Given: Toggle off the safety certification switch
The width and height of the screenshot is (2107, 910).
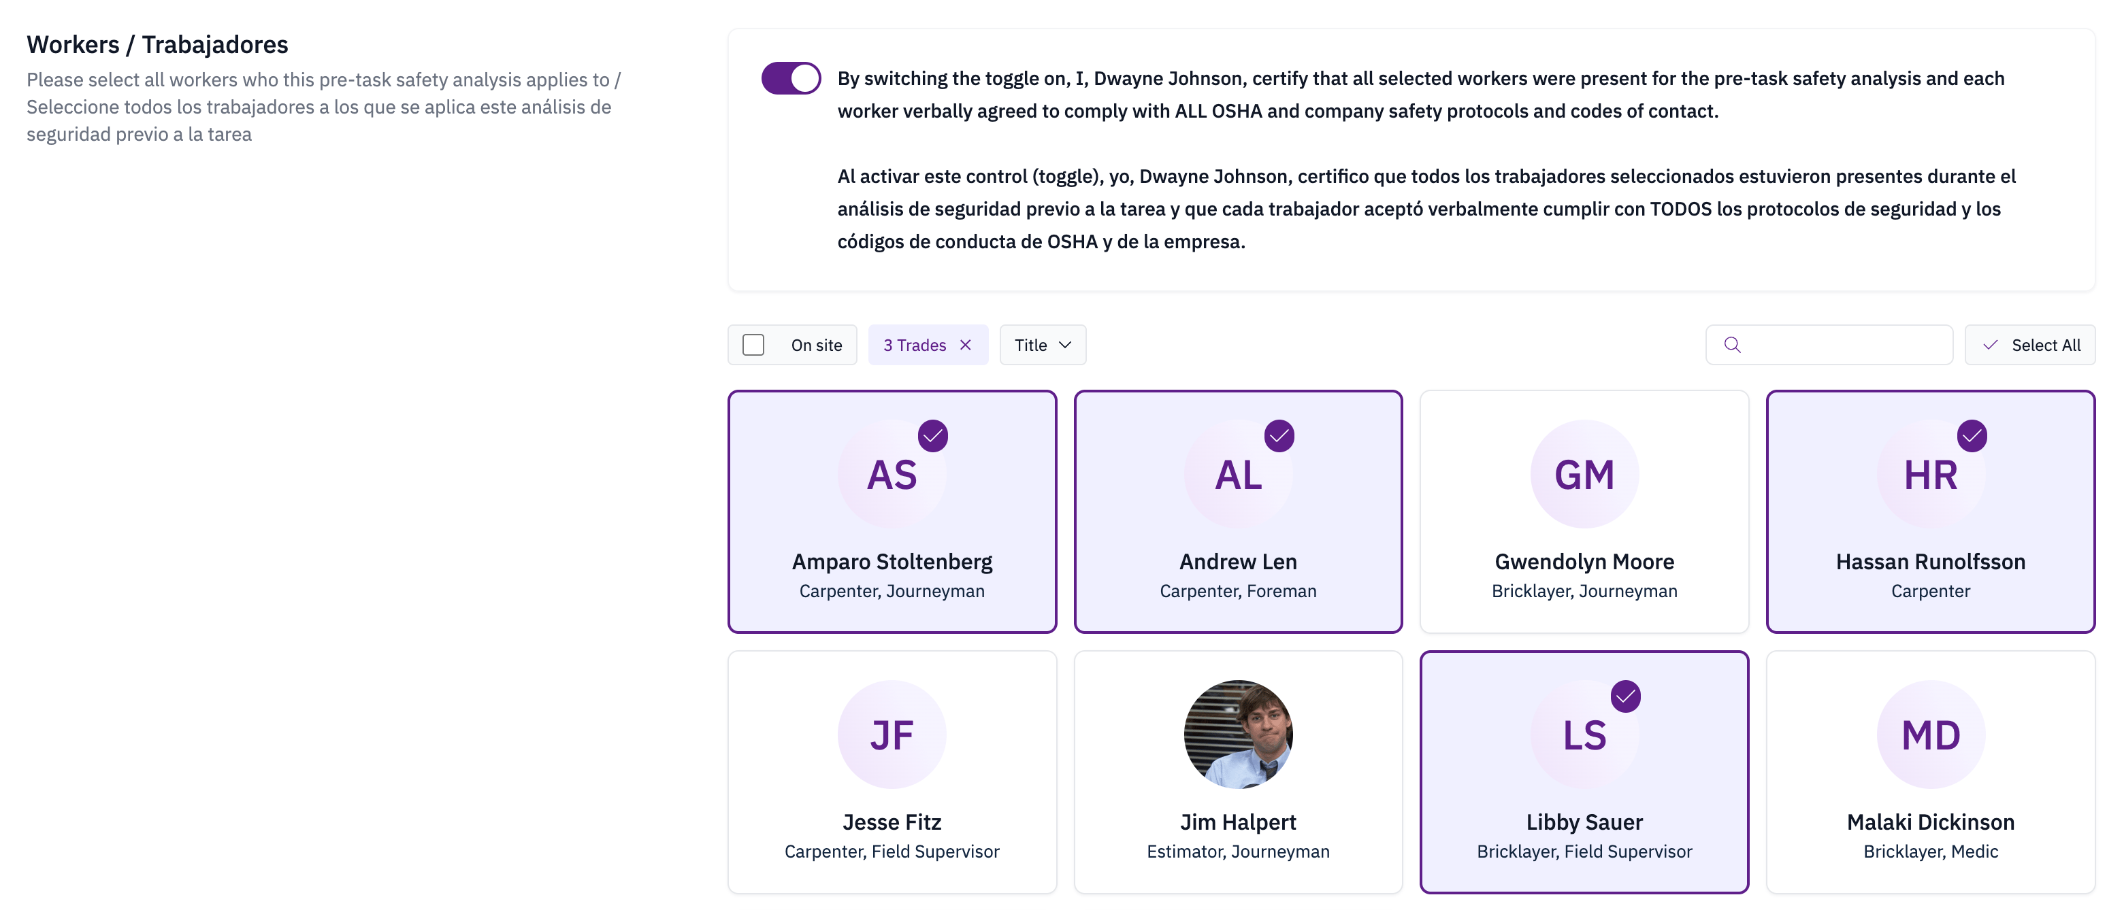Looking at the screenshot, I should [791, 78].
